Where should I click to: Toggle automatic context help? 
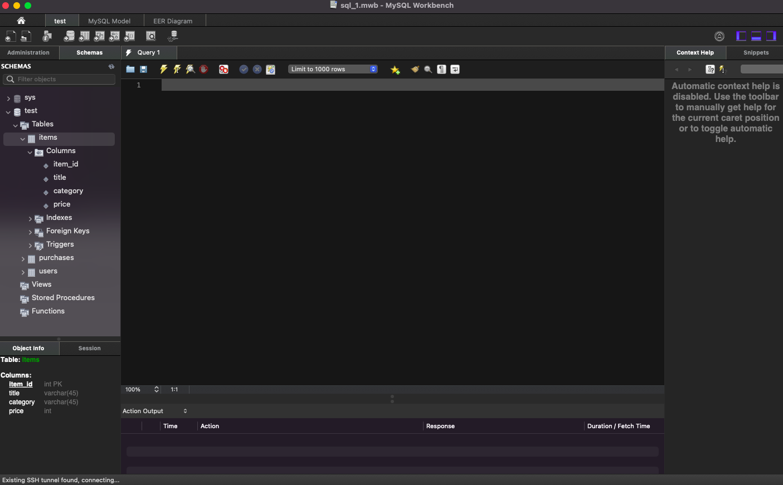[x=722, y=70]
